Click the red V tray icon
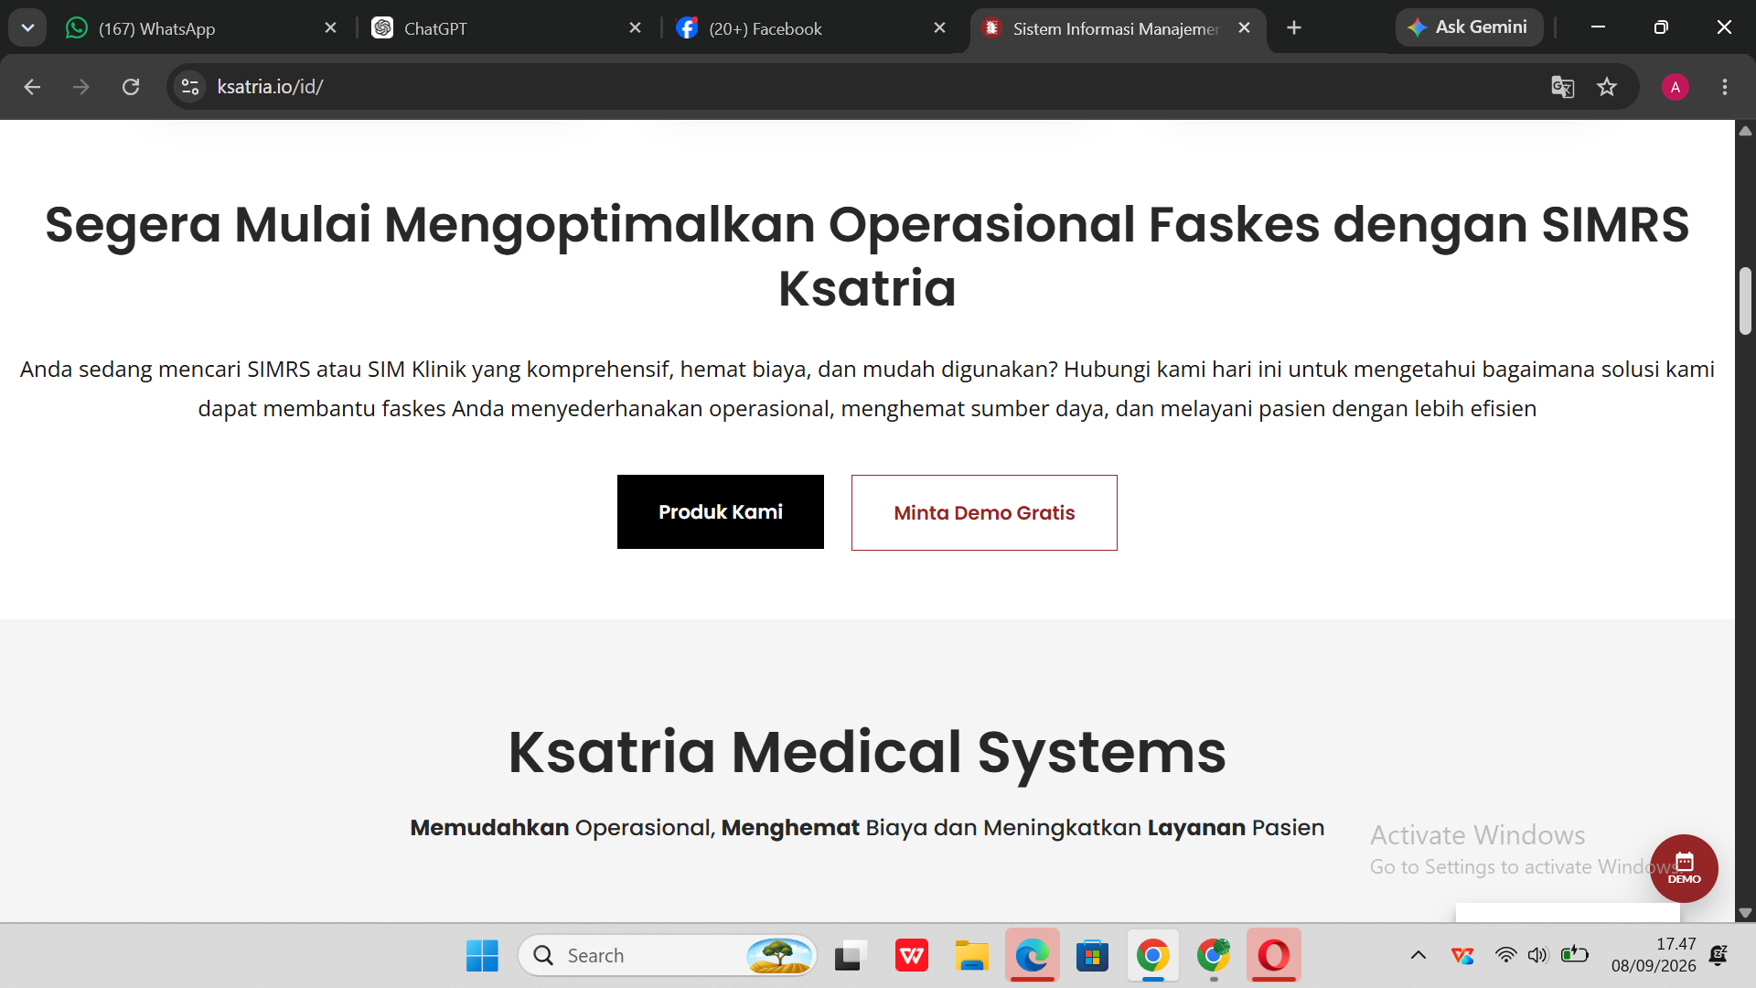1756x988 pixels. tap(1462, 956)
